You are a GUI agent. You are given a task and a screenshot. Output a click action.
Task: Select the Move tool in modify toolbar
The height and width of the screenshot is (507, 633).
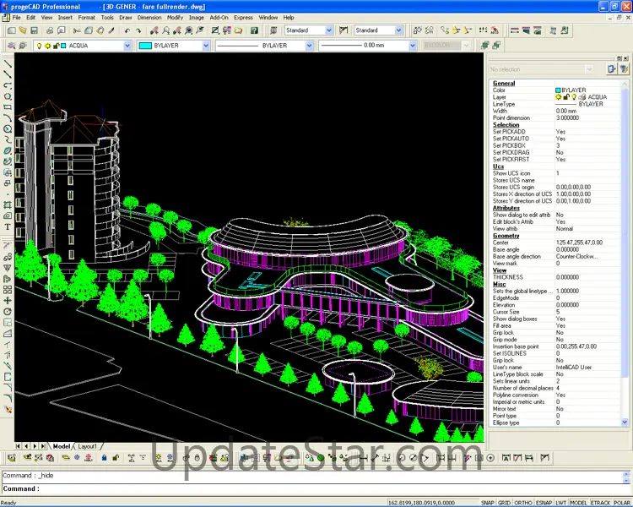(x=8, y=301)
